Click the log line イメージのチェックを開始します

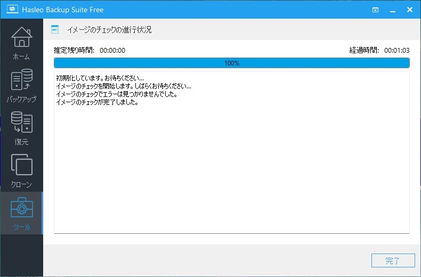pos(124,86)
